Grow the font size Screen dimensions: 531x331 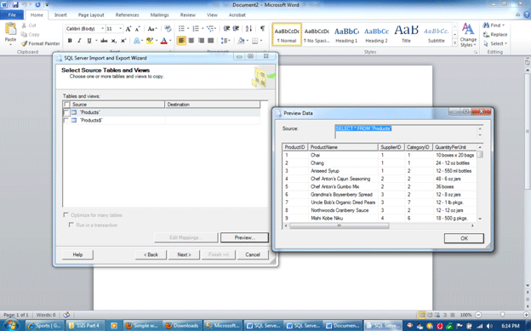tap(128, 29)
